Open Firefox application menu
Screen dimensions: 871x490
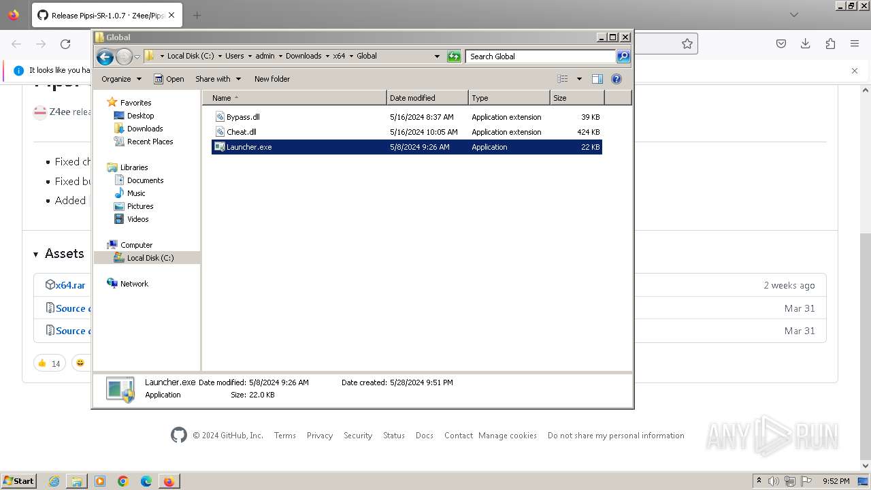pyautogui.click(x=855, y=44)
